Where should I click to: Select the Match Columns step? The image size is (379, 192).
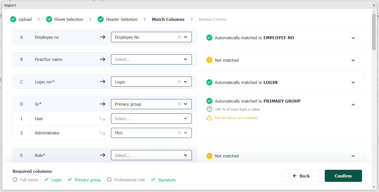tap(168, 19)
